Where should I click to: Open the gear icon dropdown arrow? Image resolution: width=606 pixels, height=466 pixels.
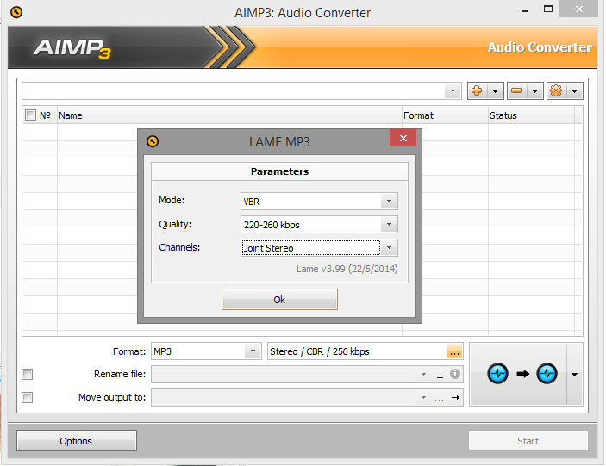(x=575, y=91)
